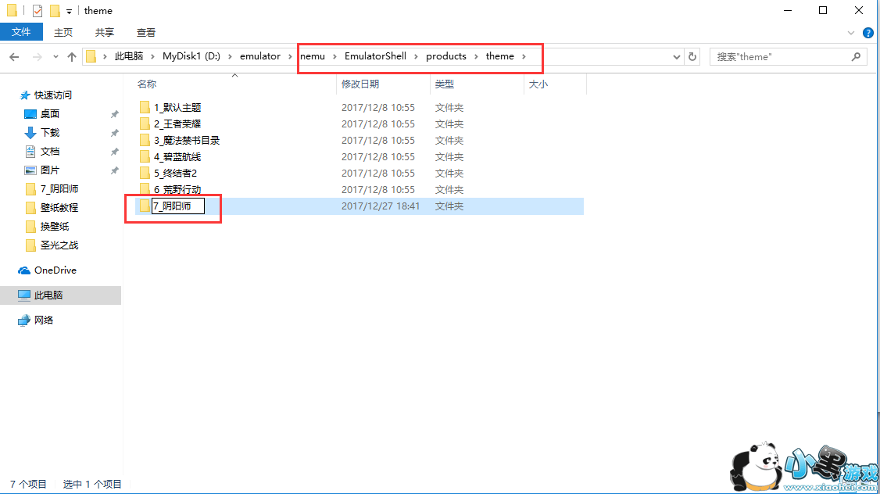Click the Properties checkmark quick access icon
Screen dimensions: 880x494
[x=38, y=11]
